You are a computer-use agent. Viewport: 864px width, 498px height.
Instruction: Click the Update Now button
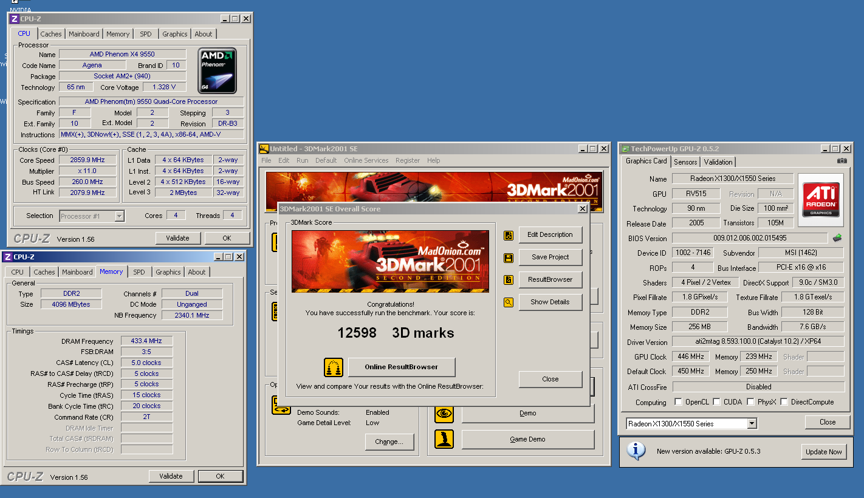coord(824,451)
